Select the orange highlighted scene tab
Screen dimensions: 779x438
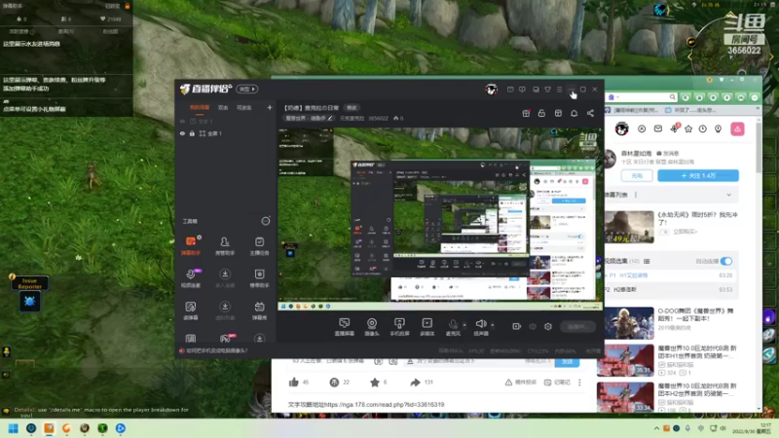pos(200,108)
